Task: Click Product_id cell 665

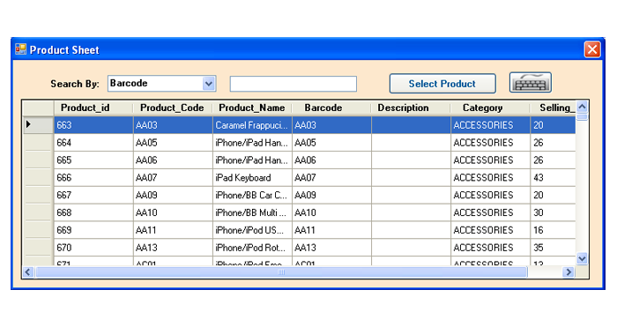Action: tap(93, 160)
